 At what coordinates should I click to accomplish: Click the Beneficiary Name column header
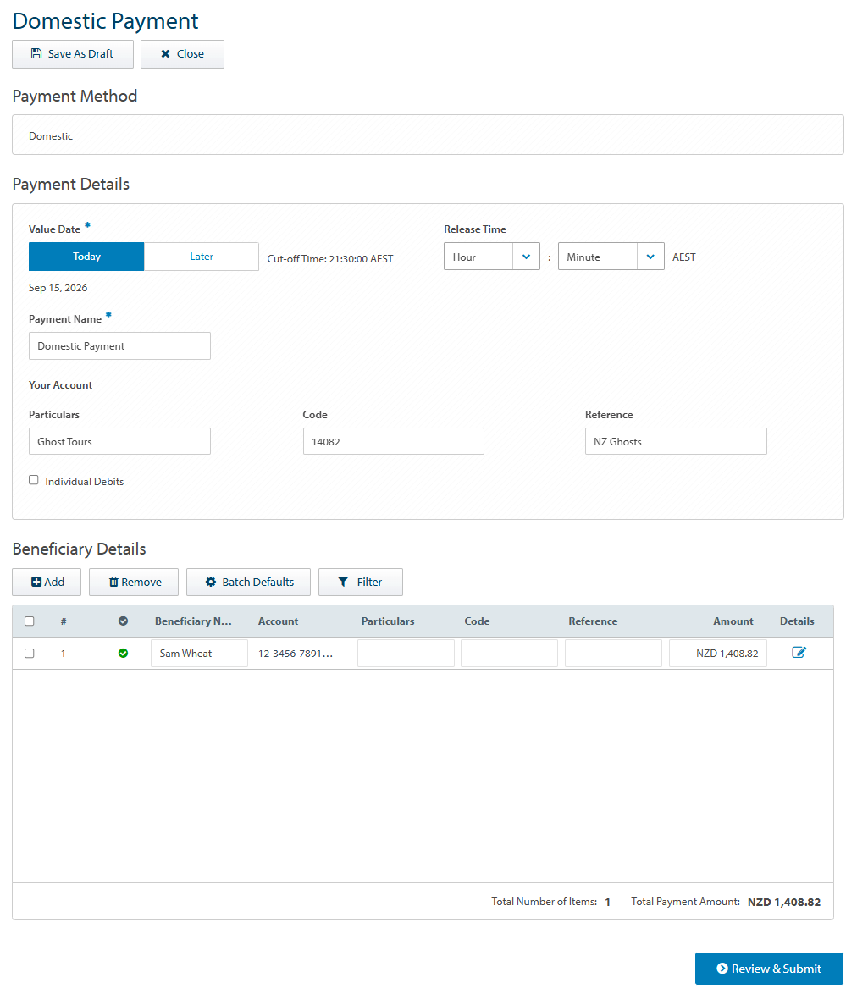coord(193,621)
